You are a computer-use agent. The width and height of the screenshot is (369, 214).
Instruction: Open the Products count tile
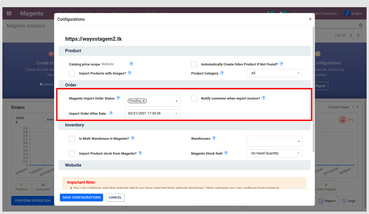point(21,187)
